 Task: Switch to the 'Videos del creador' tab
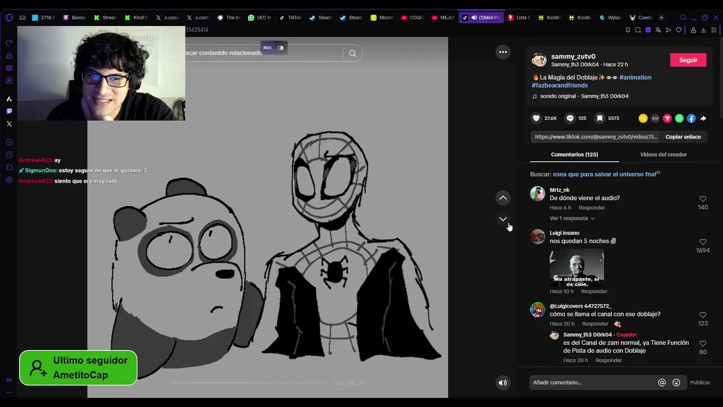tap(663, 154)
